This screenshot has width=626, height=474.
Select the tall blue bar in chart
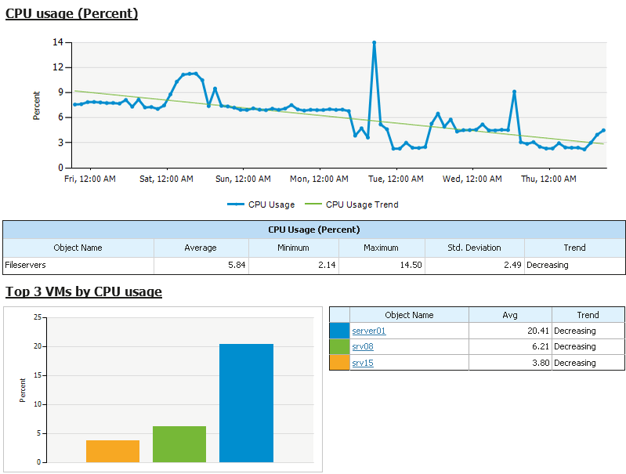tap(246, 403)
